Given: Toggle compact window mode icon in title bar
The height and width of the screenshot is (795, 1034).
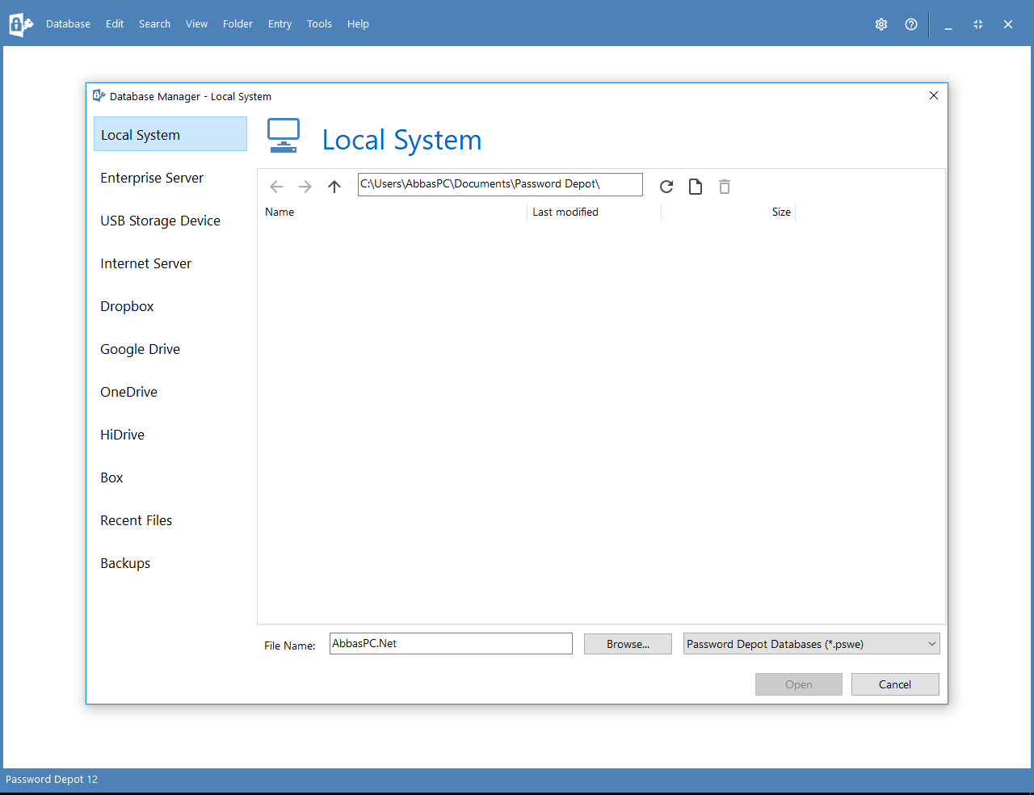Looking at the screenshot, I should [978, 24].
